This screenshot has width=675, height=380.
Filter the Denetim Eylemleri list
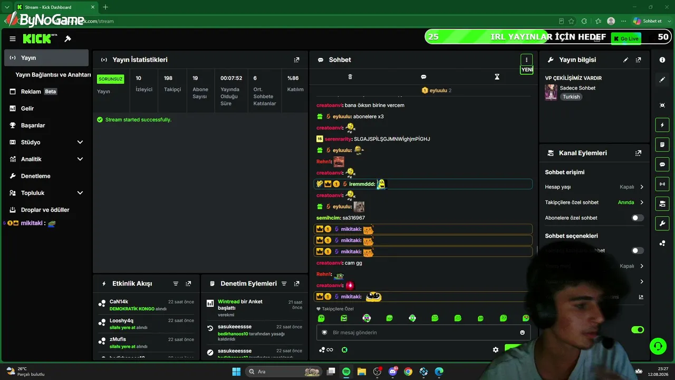[284, 283]
